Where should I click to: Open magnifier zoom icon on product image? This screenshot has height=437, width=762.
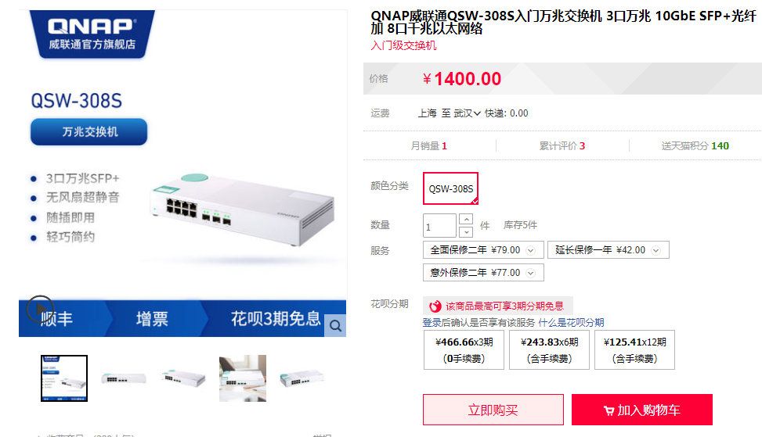click(335, 325)
